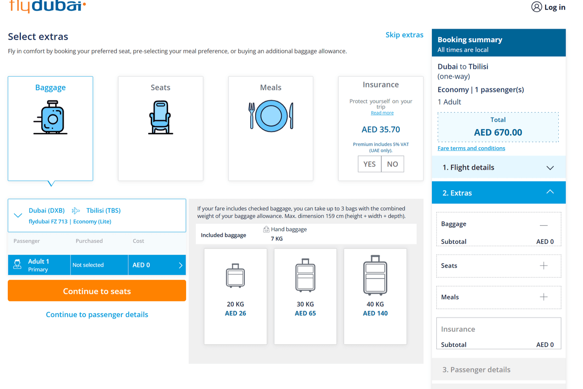Click Log in
The width and height of the screenshot is (583, 389).
click(555, 7)
